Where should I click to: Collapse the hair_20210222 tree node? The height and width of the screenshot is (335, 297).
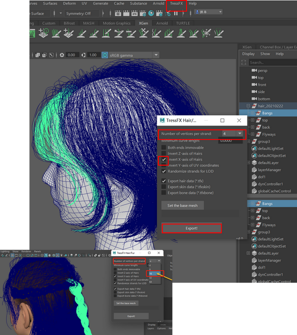click(x=248, y=106)
